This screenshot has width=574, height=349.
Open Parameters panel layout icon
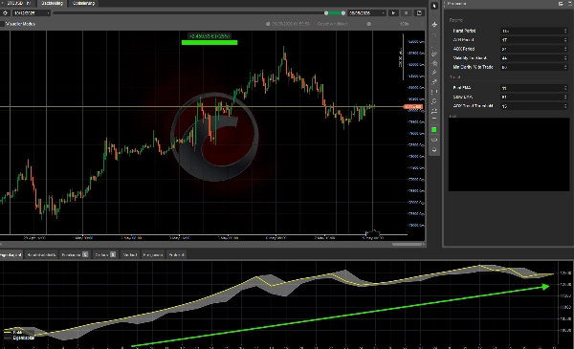[561, 3]
